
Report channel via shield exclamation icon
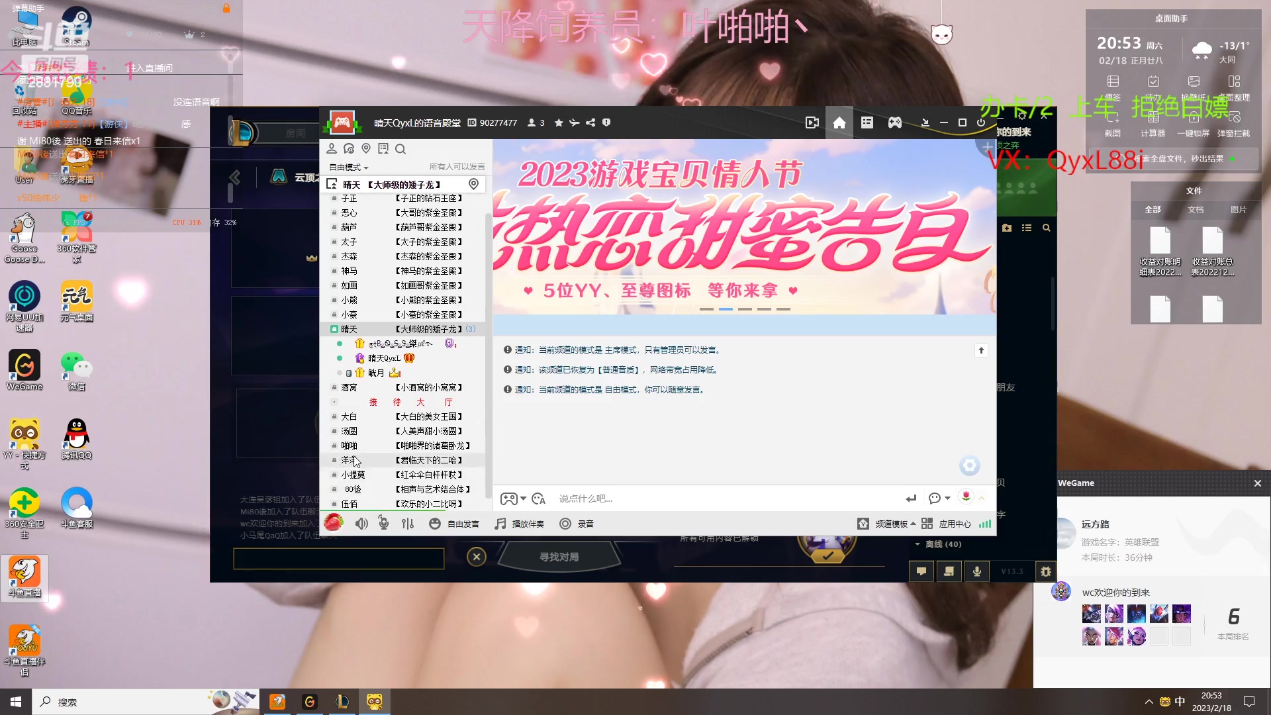point(606,123)
